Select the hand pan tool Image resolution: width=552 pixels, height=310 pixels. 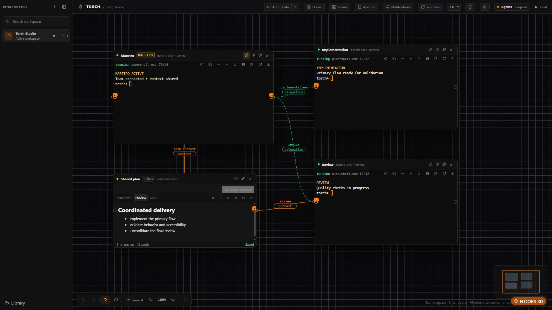click(116, 299)
